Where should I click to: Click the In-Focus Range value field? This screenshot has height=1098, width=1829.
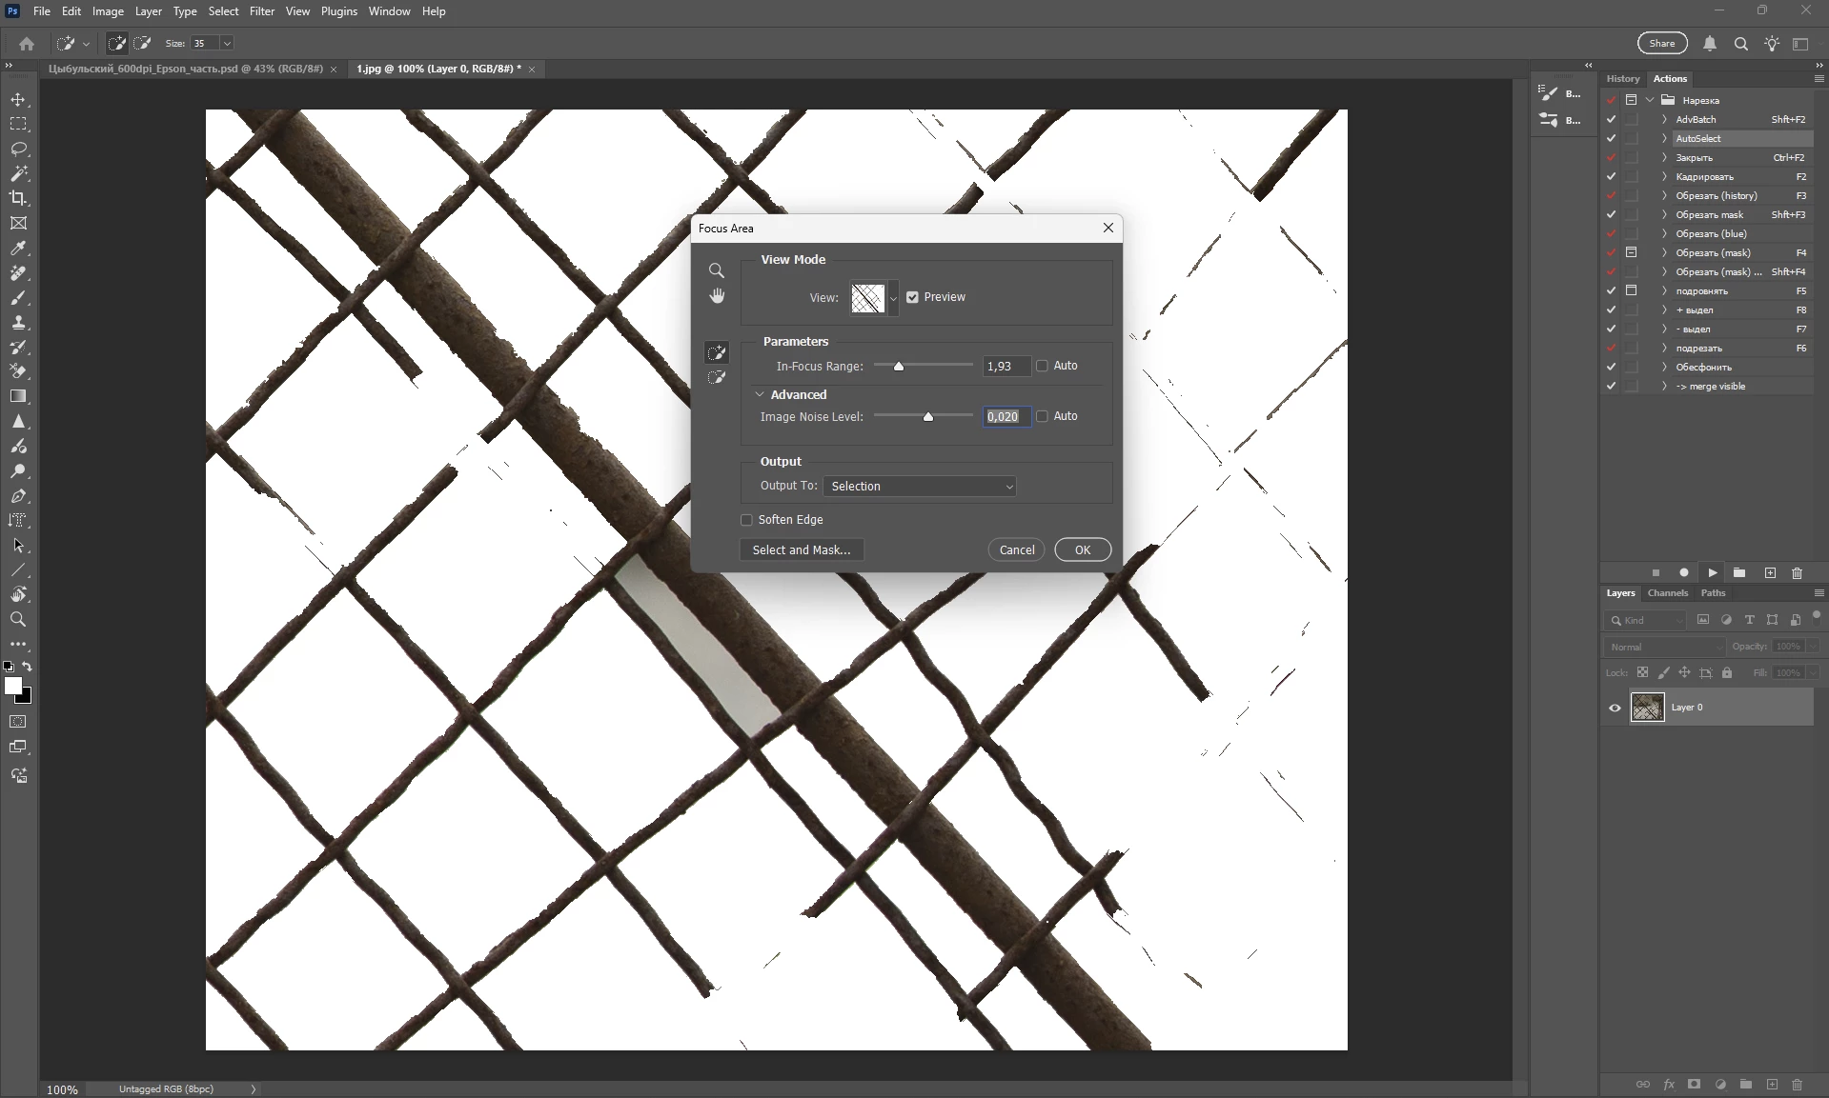pyautogui.click(x=1006, y=367)
